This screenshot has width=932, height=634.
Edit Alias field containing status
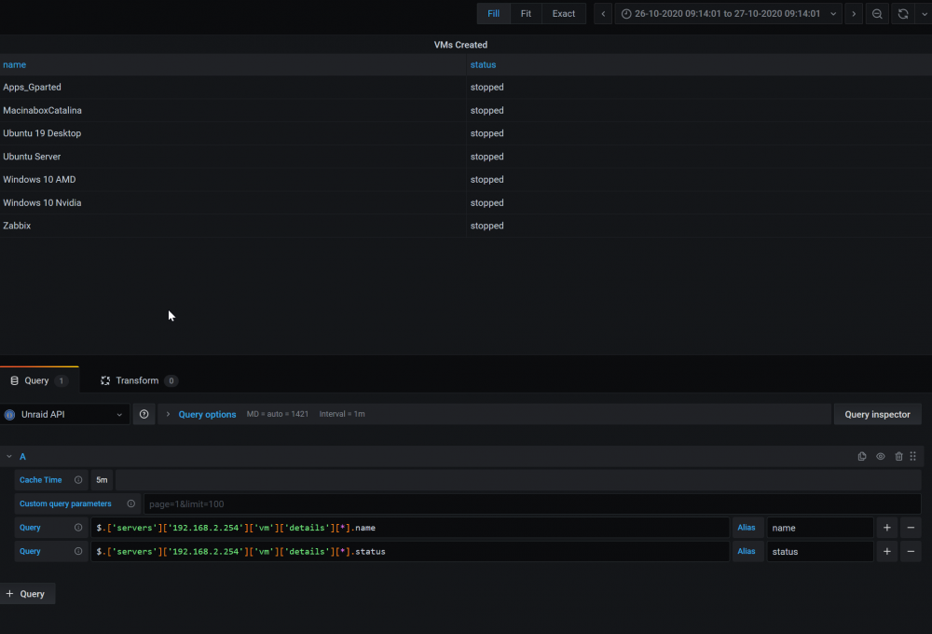click(x=819, y=551)
